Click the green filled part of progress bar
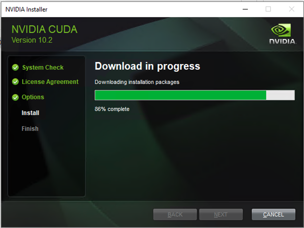Viewport: 304px width, 228px height. pyautogui.click(x=180, y=95)
